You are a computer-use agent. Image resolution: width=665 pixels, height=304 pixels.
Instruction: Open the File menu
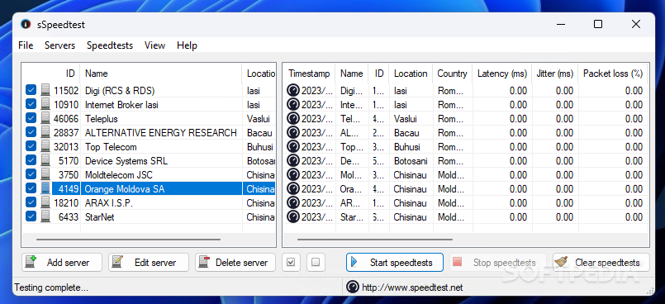26,45
